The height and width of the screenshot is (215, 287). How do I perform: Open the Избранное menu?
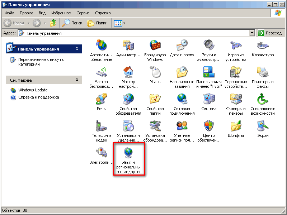[61, 13]
